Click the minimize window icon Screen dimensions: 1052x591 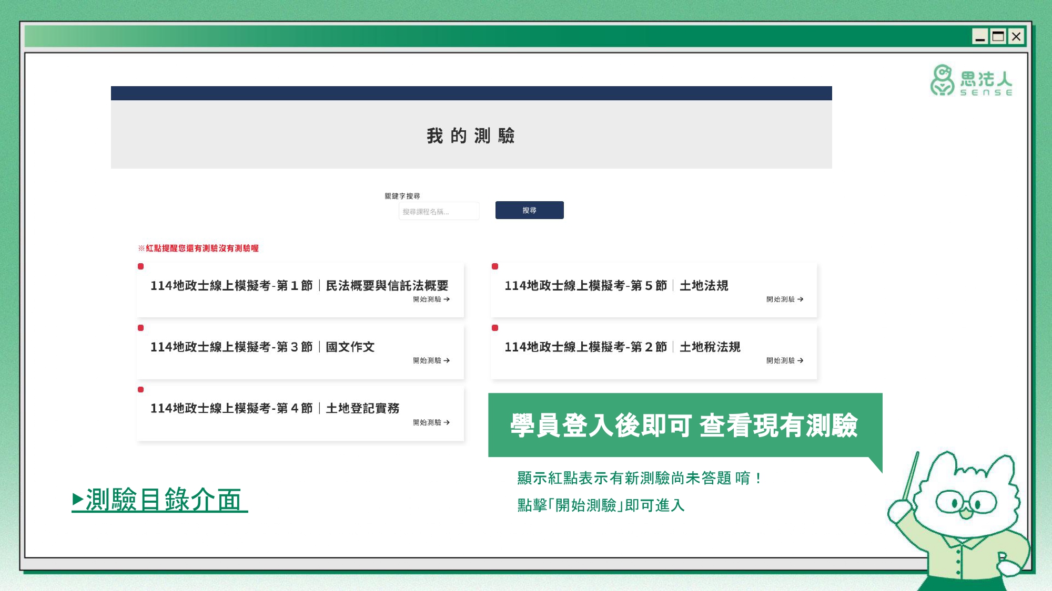[x=979, y=36]
